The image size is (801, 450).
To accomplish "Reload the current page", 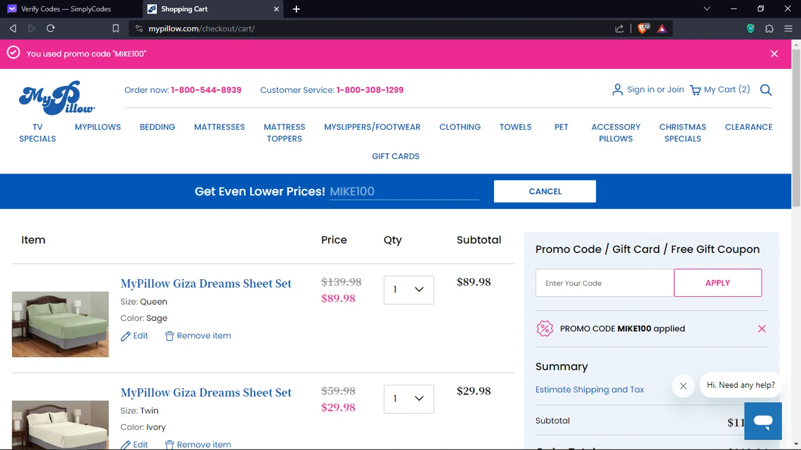I will tap(51, 28).
